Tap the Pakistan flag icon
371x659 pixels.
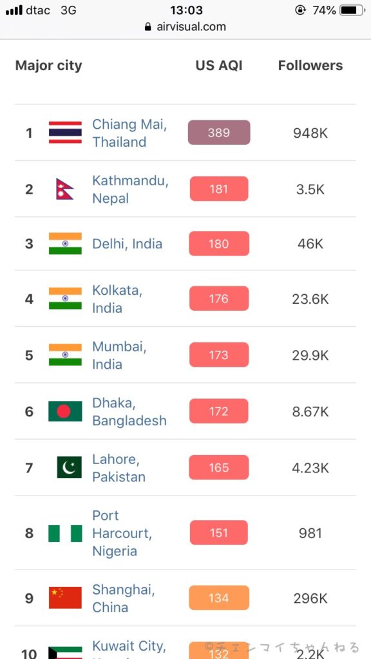point(70,467)
